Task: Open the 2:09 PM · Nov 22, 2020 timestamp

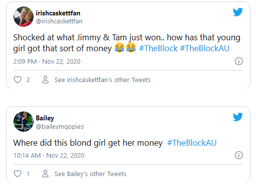Action: coord(47,62)
